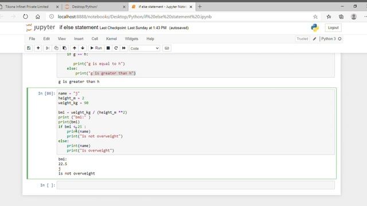Click inside the BMI code cell
Viewport: 367px width, 206px height.
[x=196, y=122]
